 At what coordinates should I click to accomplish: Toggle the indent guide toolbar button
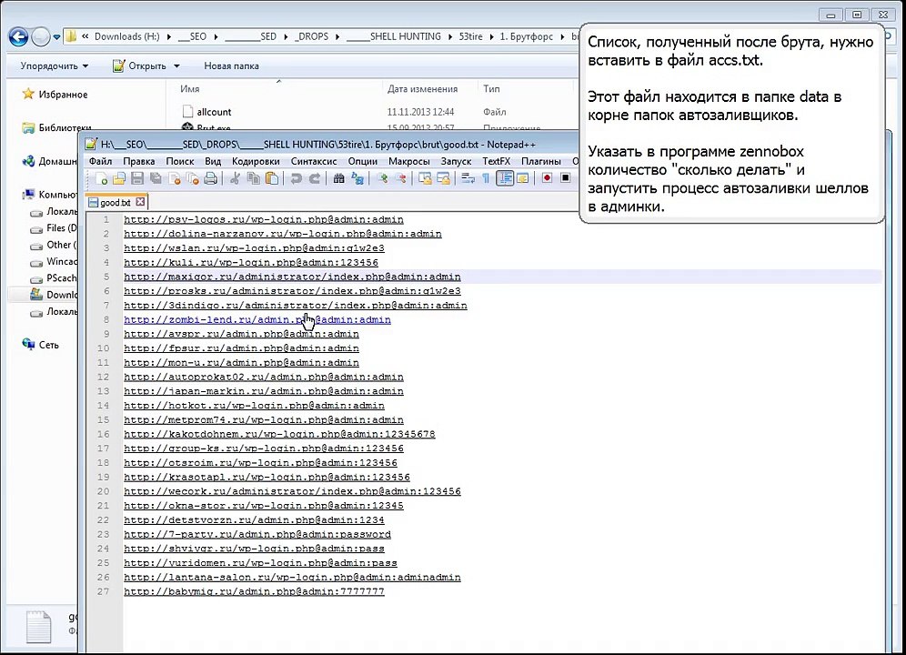[x=505, y=178]
